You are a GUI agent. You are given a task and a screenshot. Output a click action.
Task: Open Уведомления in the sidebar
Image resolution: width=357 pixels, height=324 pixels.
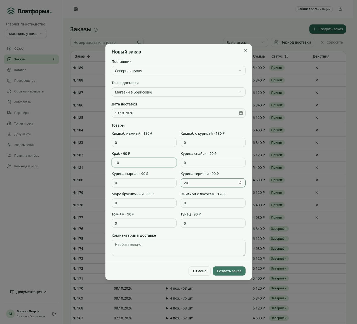click(x=31, y=145)
